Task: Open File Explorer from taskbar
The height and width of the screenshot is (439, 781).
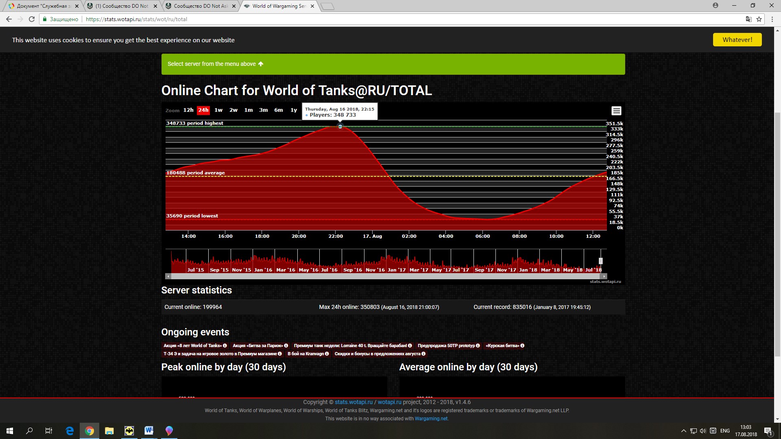Action: (x=109, y=431)
